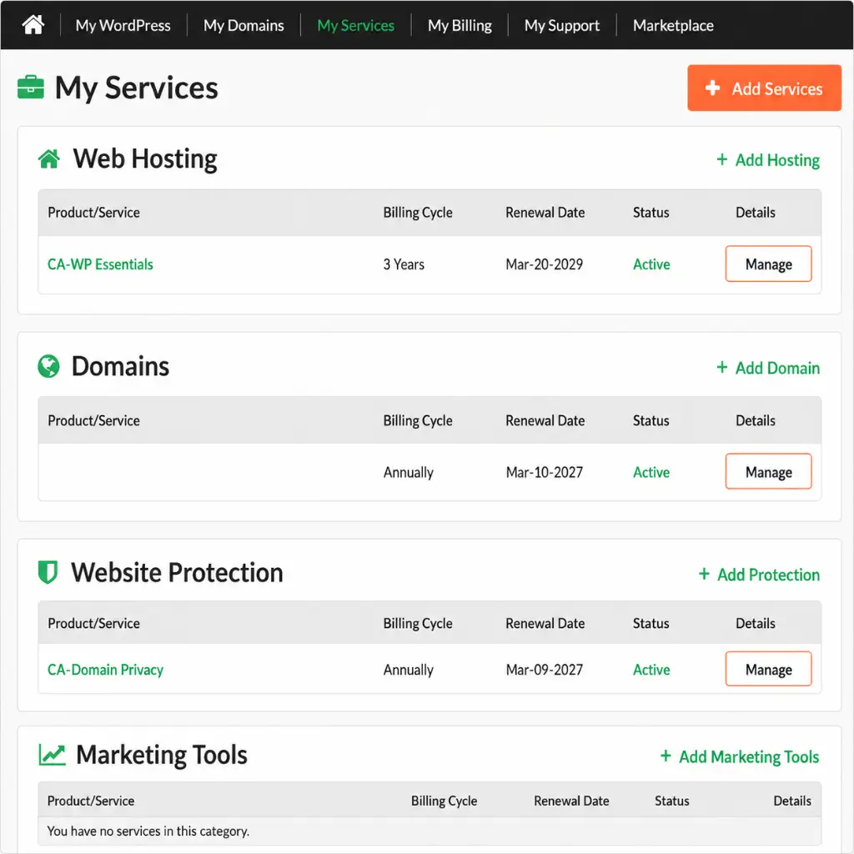854x854 pixels.
Task: Select the My Services menu item
Action: tap(355, 25)
